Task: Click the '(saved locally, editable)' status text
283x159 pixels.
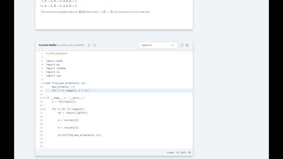Action: tap(71, 45)
